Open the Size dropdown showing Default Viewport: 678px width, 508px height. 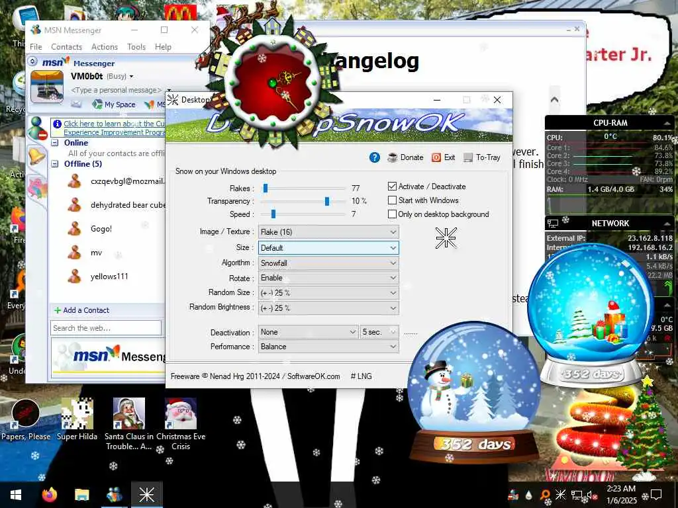[328, 248]
